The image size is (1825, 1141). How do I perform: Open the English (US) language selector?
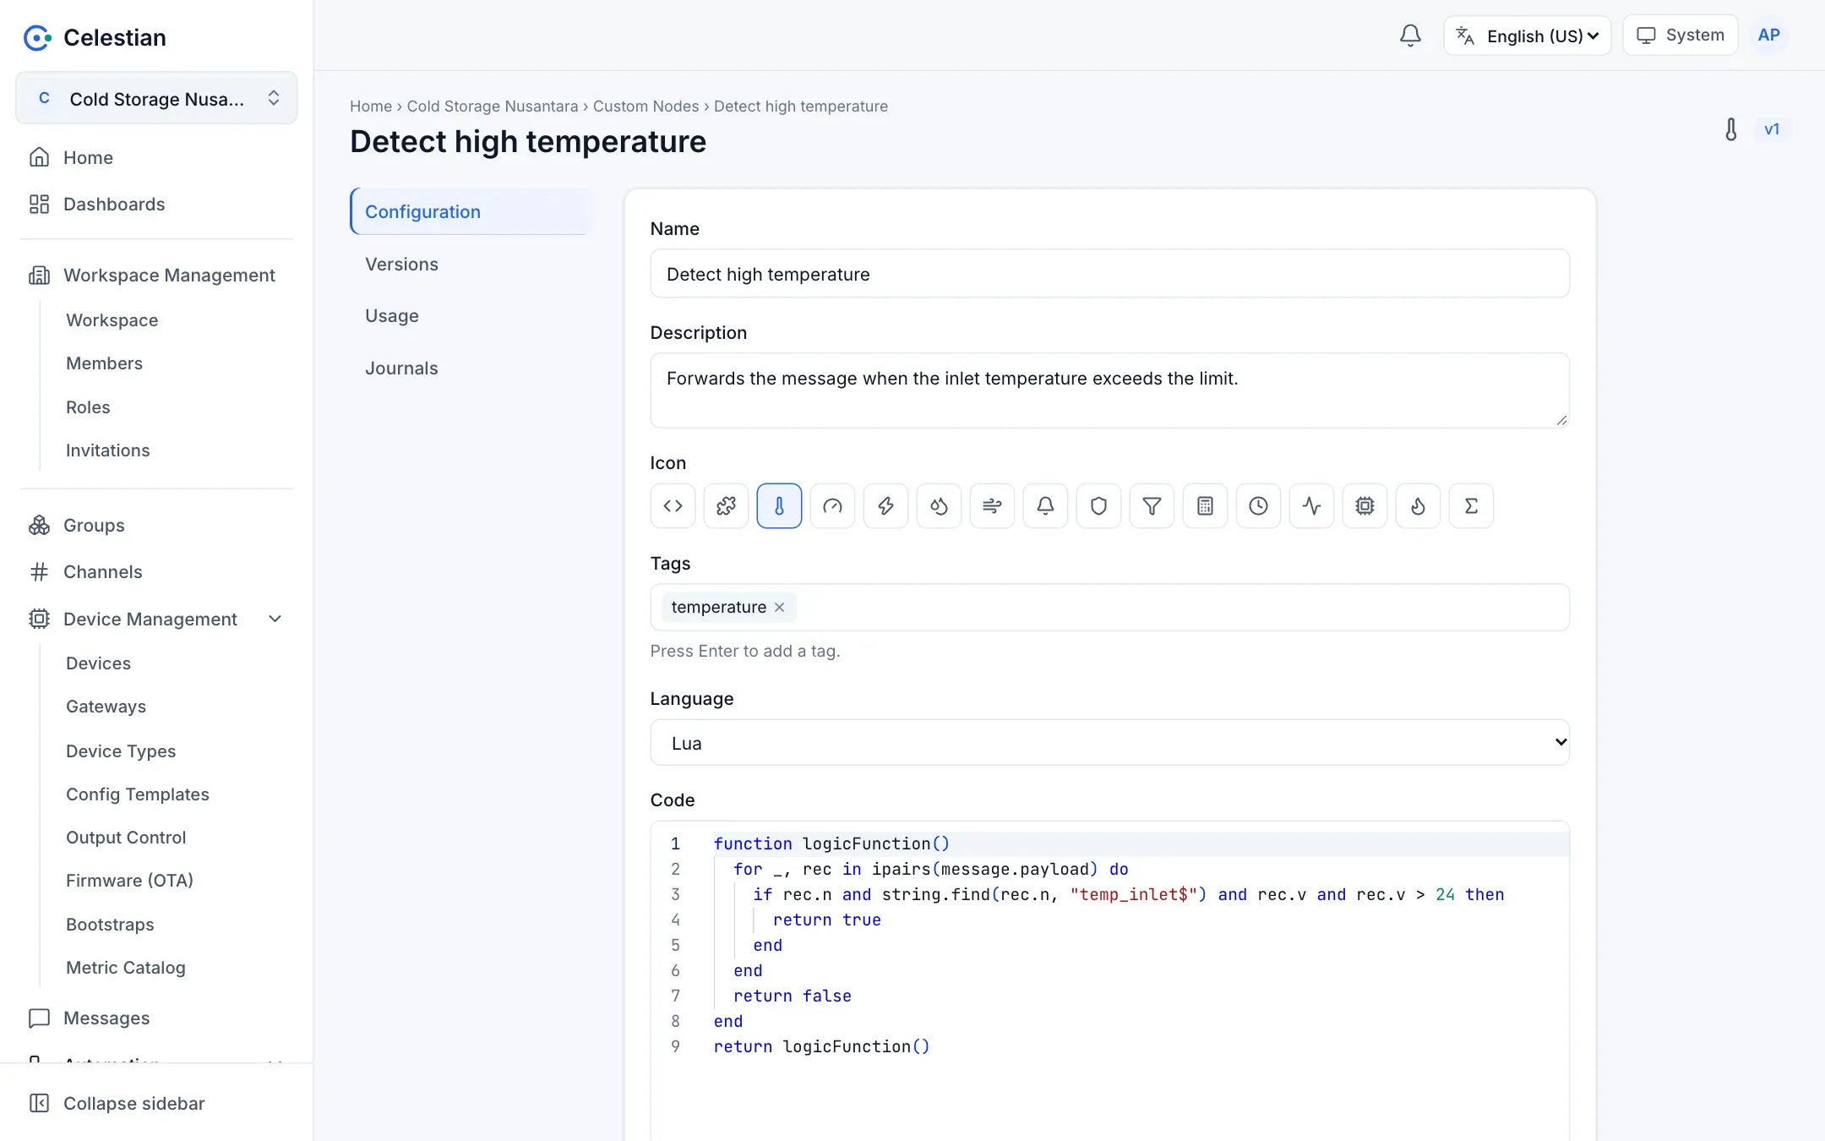click(1528, 35)
